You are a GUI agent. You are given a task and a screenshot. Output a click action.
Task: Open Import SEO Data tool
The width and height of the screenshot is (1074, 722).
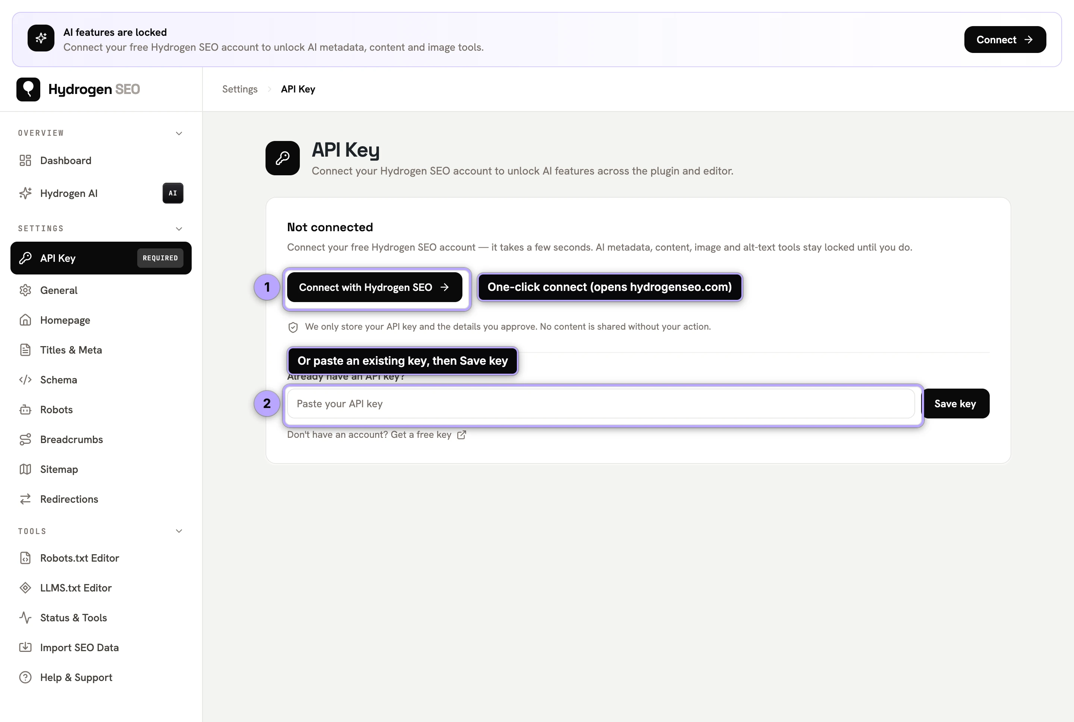tap(80, 647)
